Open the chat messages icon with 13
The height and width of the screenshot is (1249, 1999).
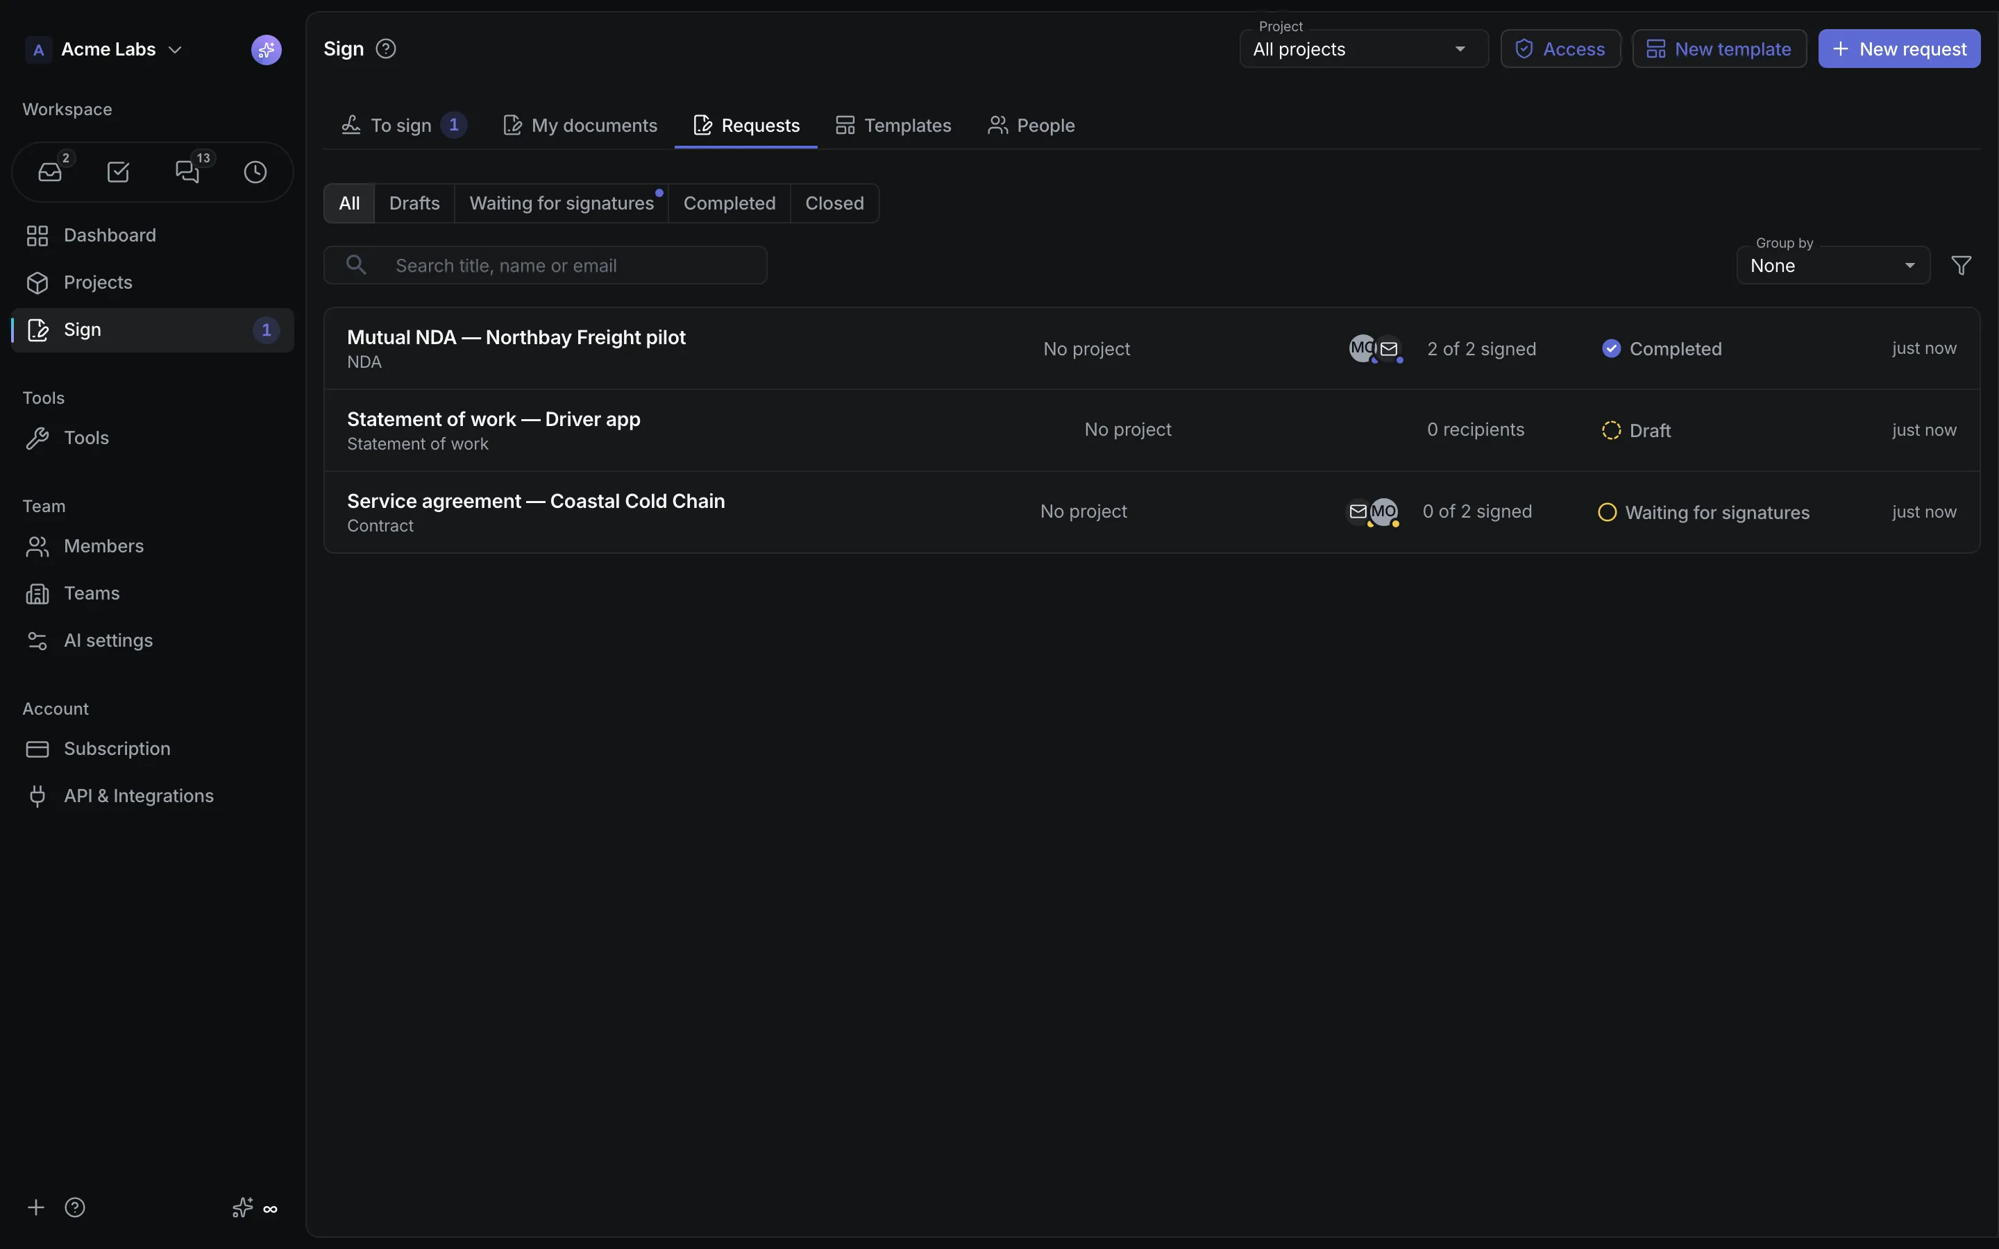pos(187,172)
